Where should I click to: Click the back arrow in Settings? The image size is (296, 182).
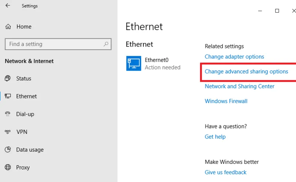(x=8, y=6)
